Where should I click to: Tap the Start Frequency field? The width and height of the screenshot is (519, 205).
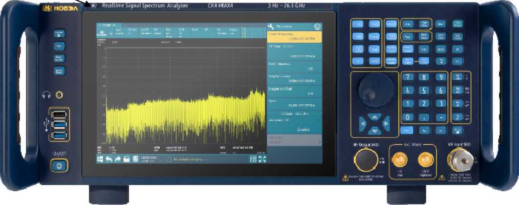[x=295, y=66]
